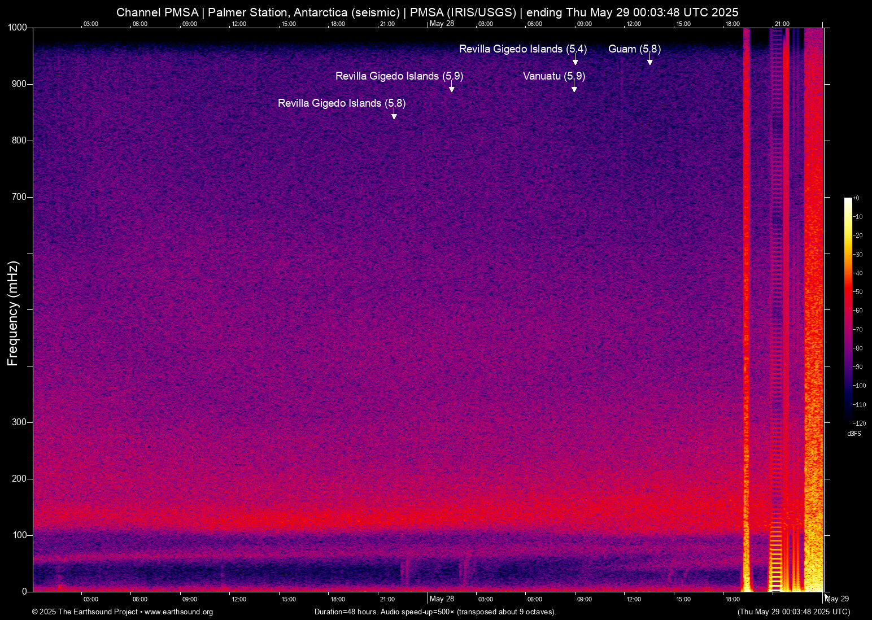Click the May 29 date label

tap(836, 599)
